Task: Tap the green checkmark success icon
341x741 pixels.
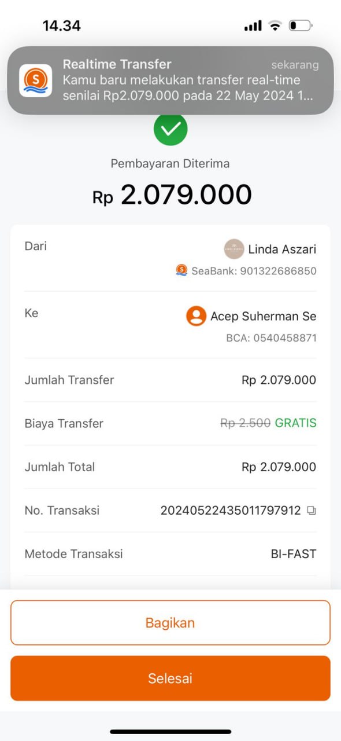Action: pos(170,129)
